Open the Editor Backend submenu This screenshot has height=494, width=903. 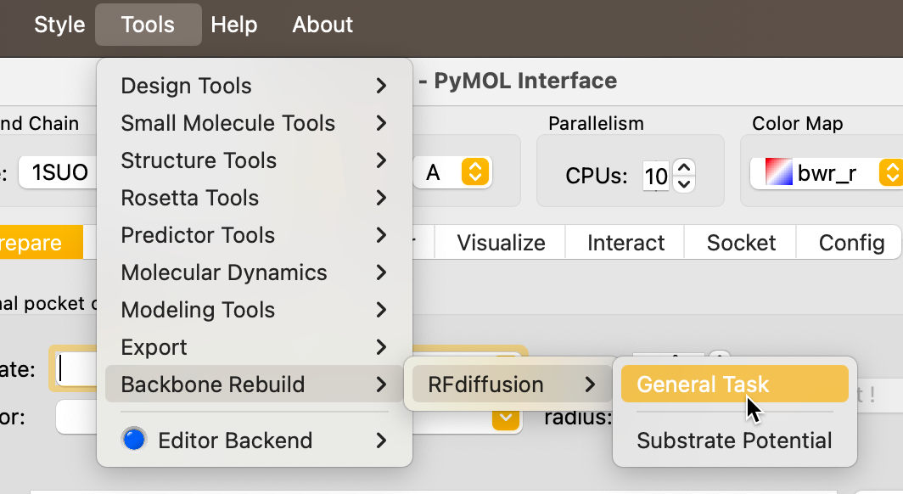(x=254, y=441)
